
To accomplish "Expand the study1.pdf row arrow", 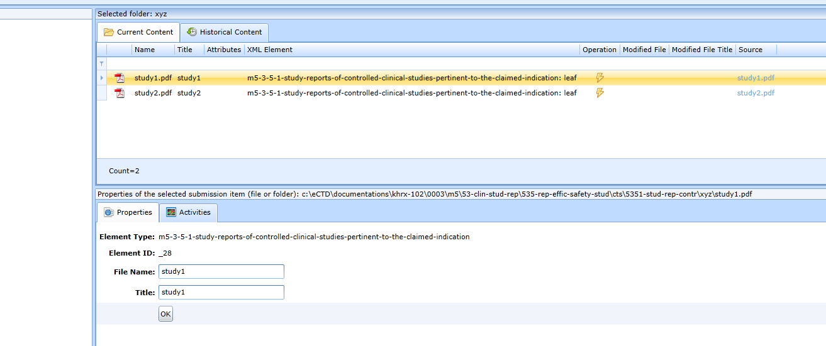I will (x=102, y=78).
